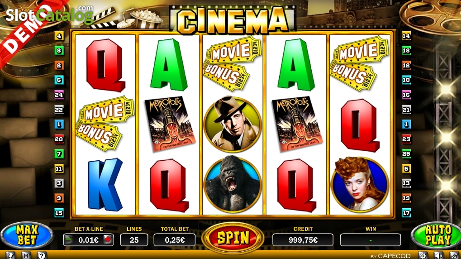Select payline 17 marker on right side
The width and height of the screenshot is (461, 259).
coord(406,213)
